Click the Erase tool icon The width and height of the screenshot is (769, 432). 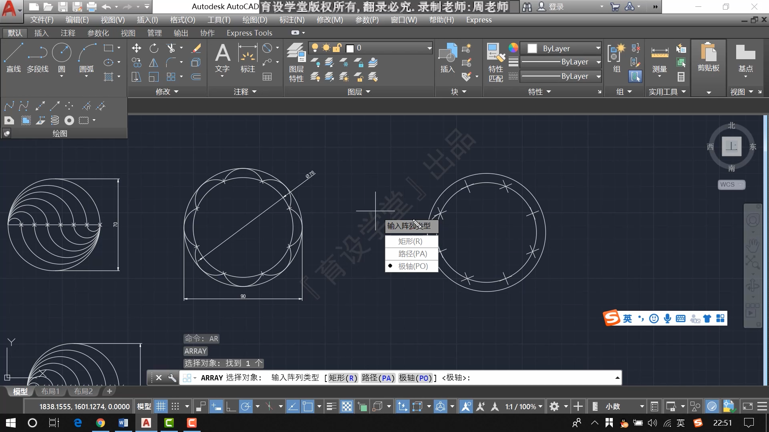(196, 48)
